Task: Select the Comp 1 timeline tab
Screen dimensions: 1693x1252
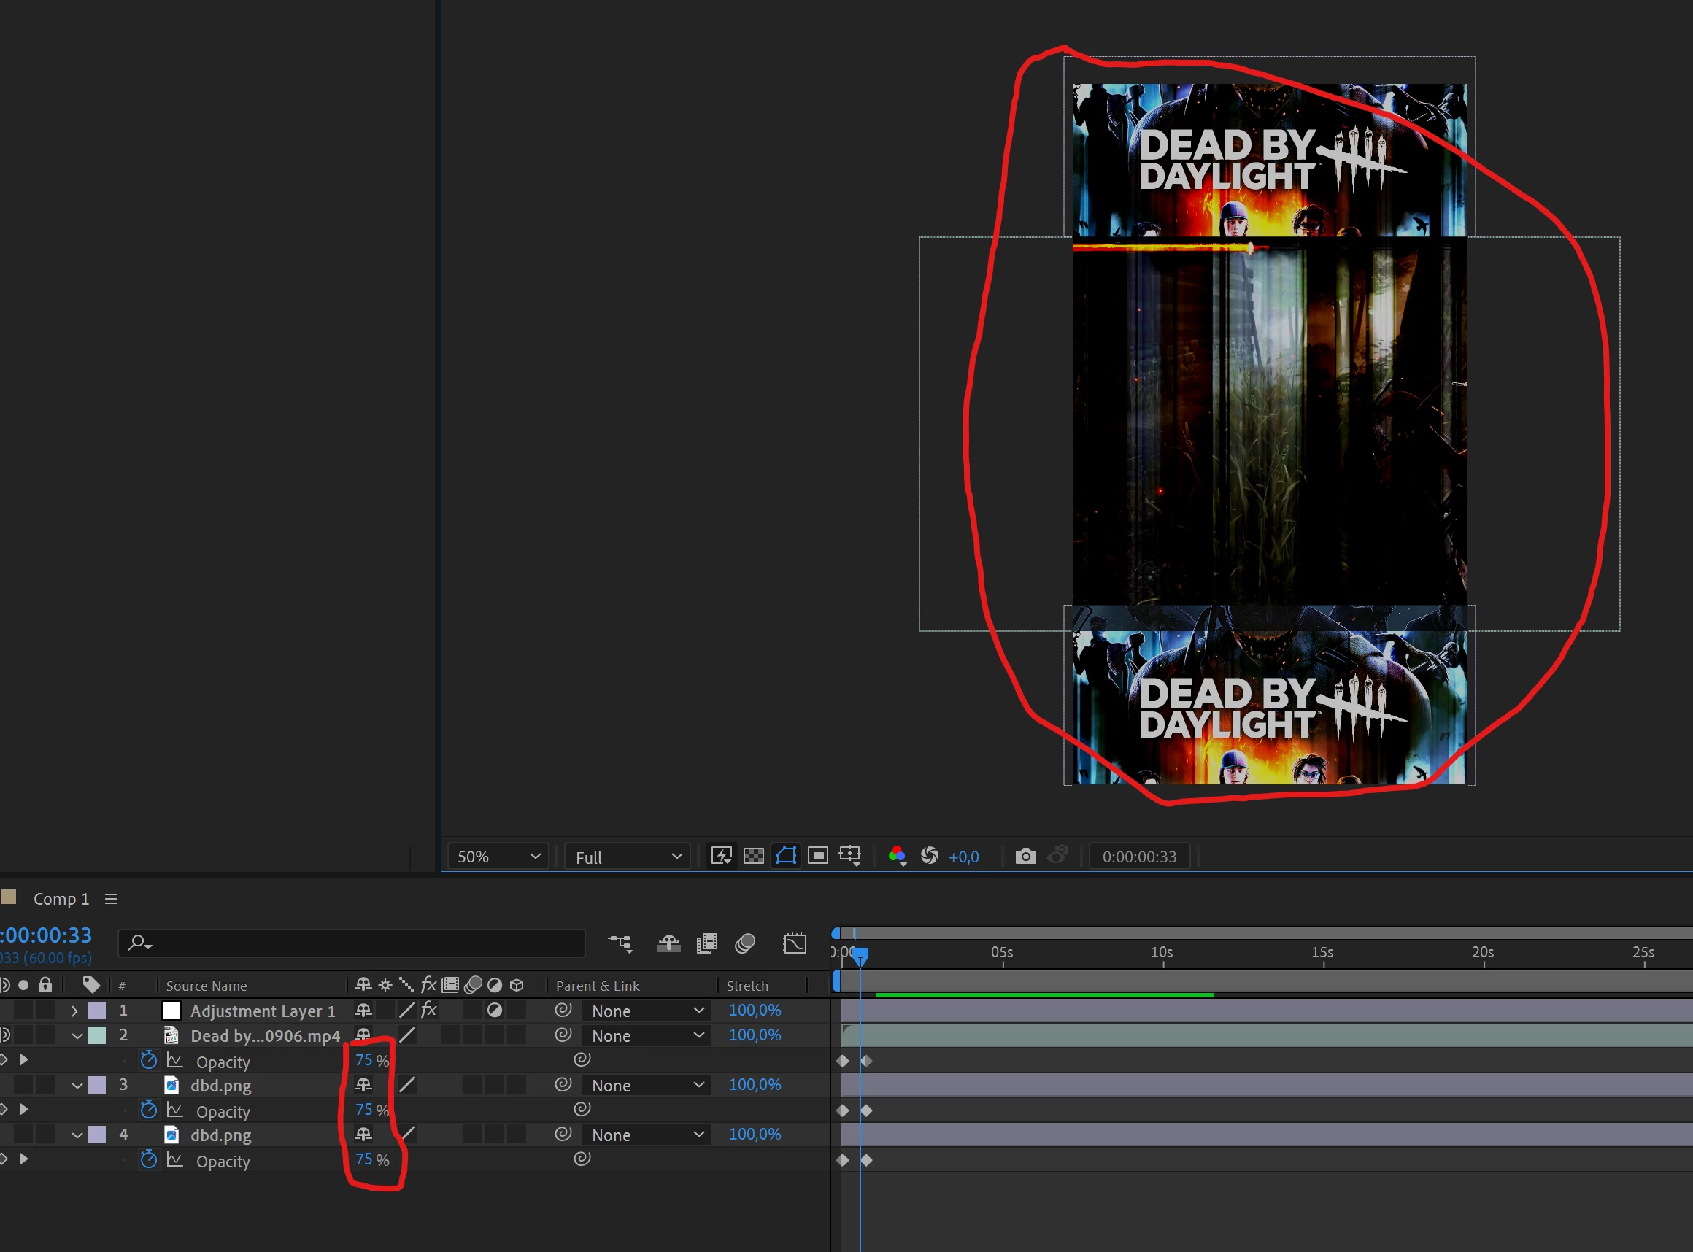Action: pyautogui.click(x=61, y=899)
